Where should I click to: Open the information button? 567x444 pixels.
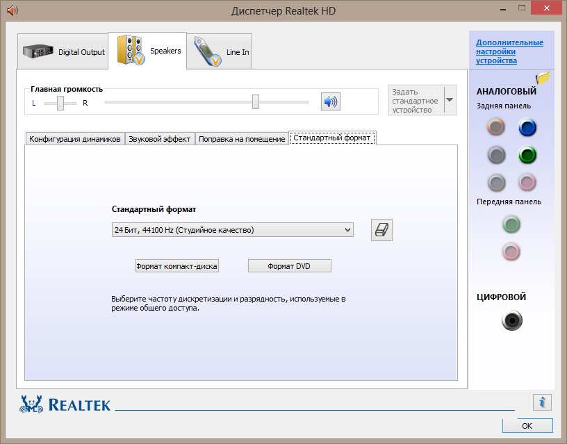(542, 402)
